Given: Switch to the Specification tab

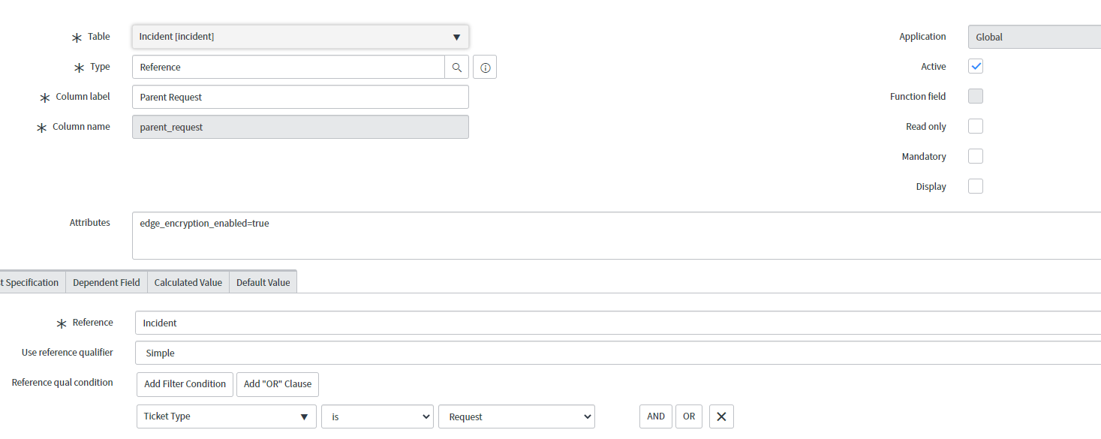Looking at the screenshot, I should [32, 282].
